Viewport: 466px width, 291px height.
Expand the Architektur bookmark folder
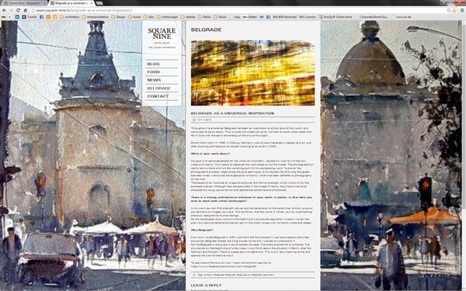pos(70,17)
